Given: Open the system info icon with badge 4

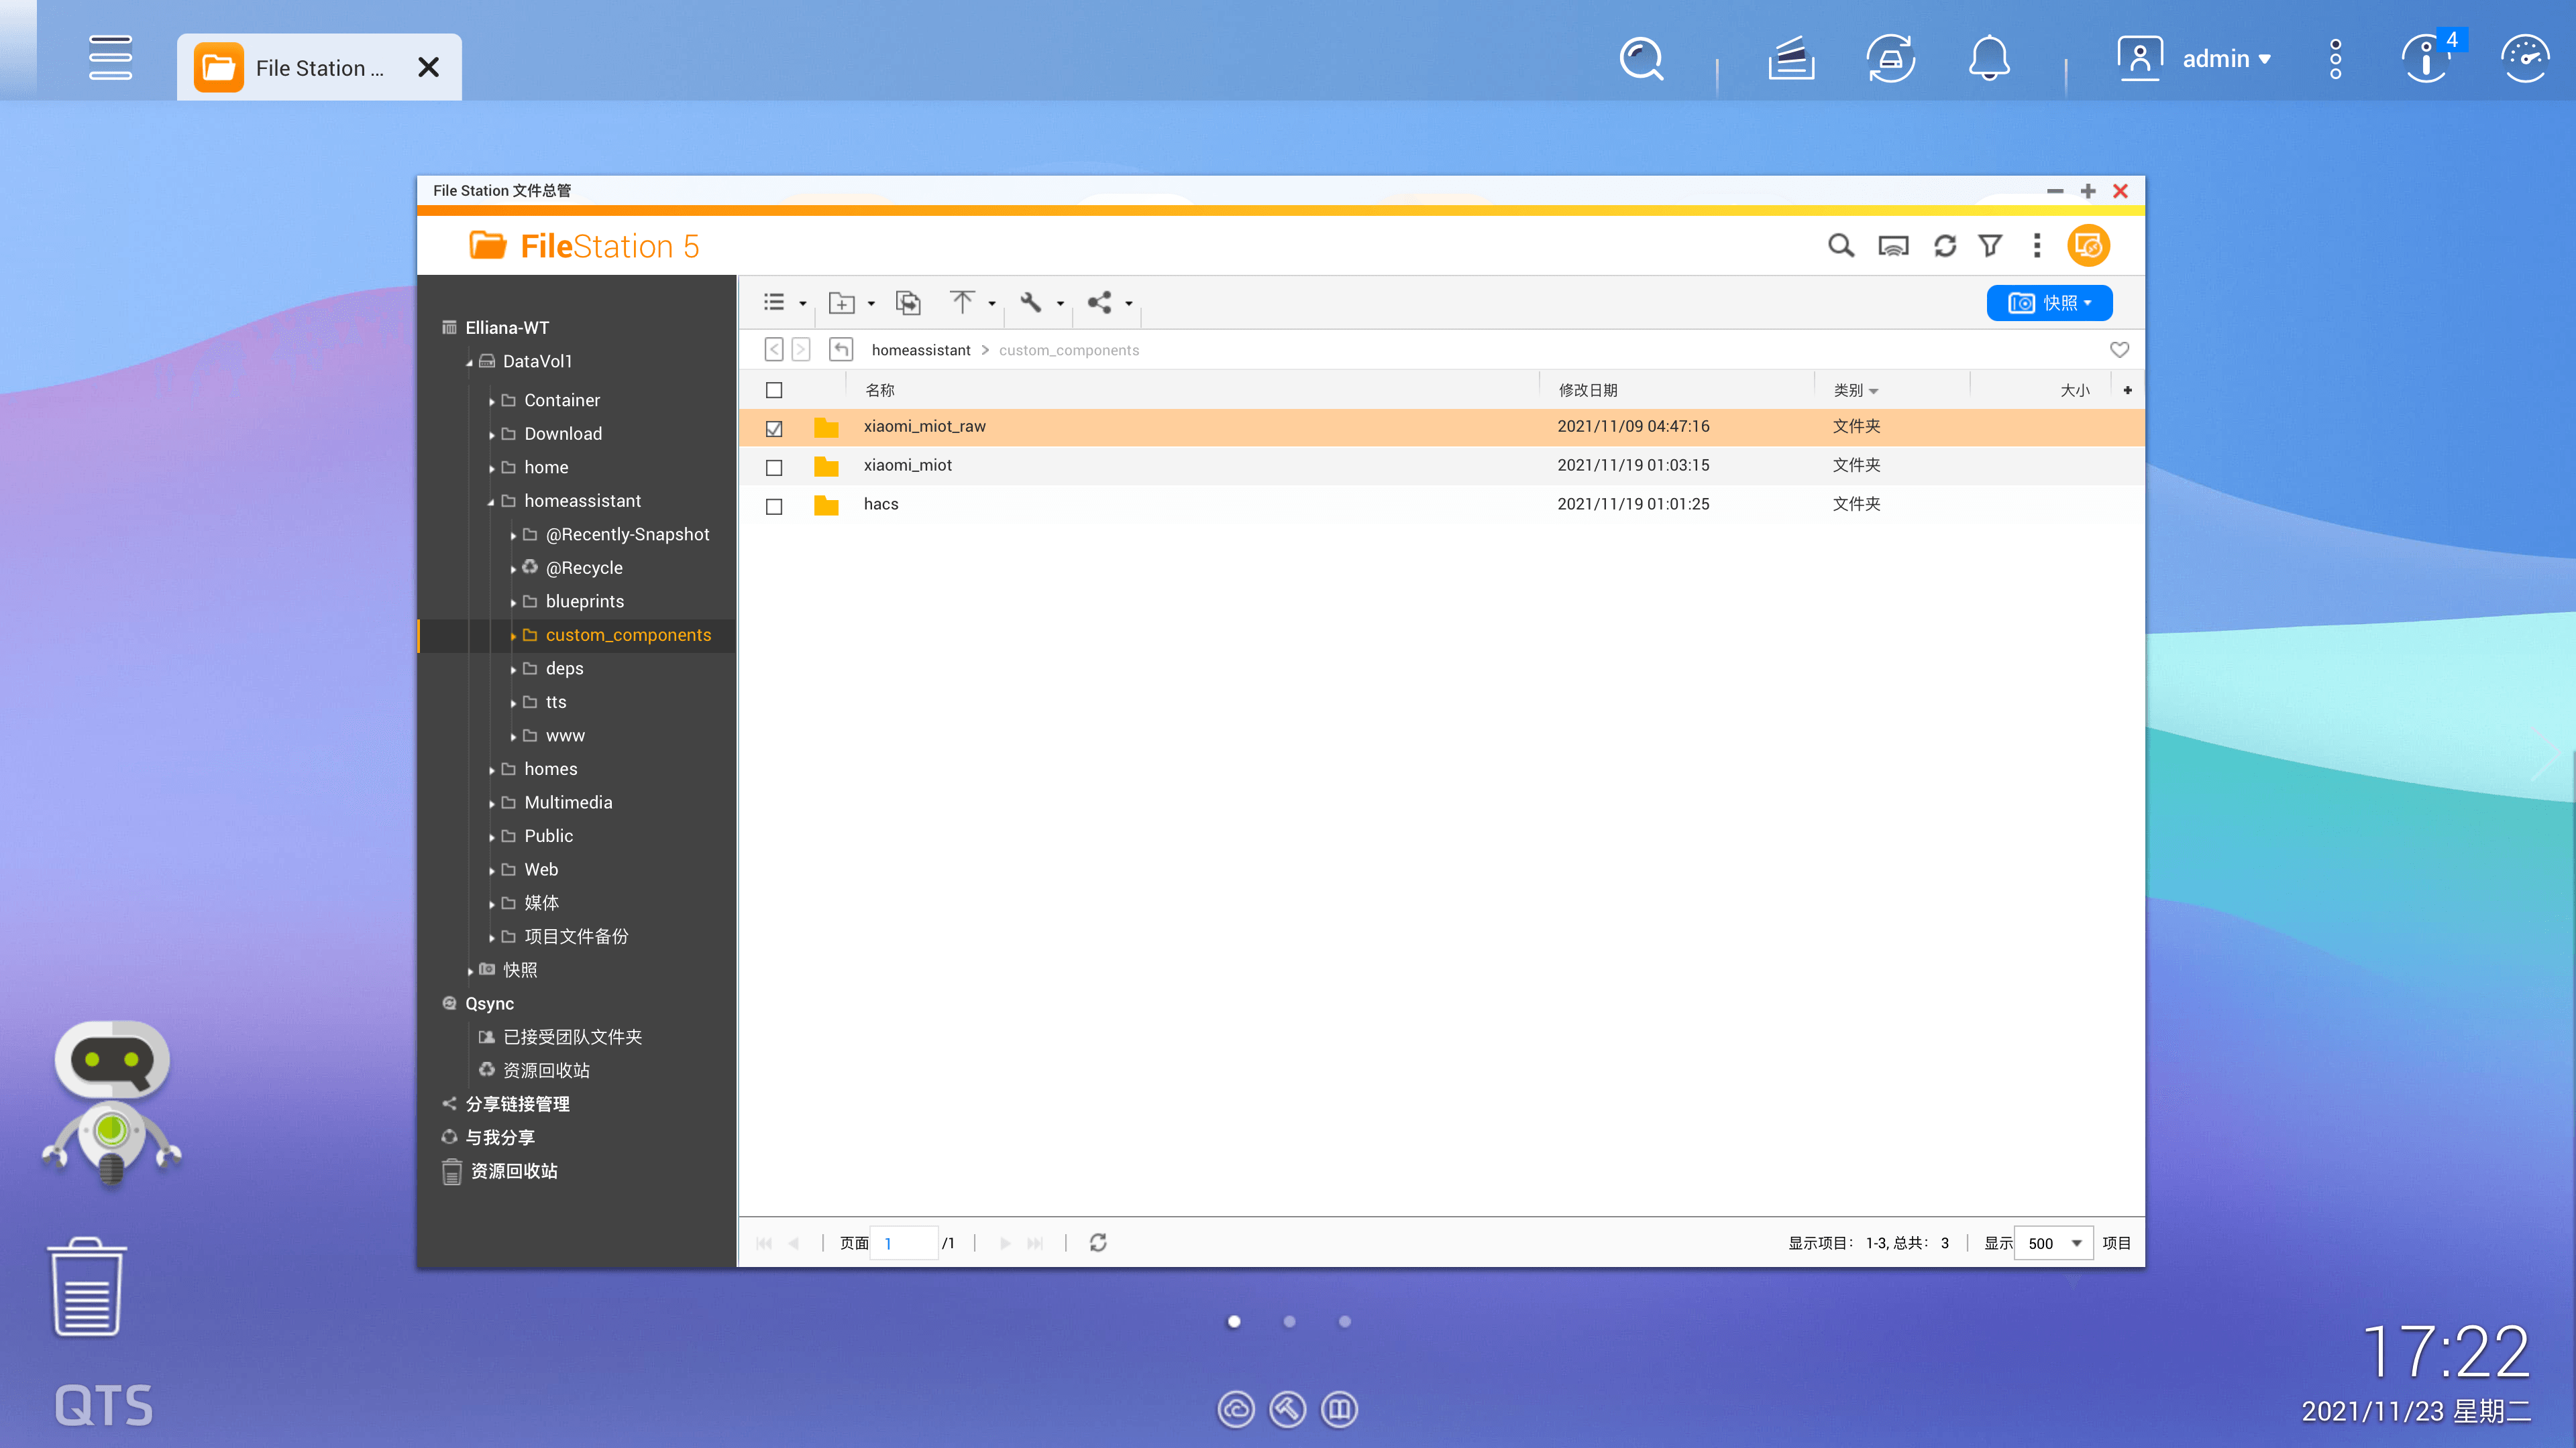Looking at the screenshot, I should (x=2426, y=59).
